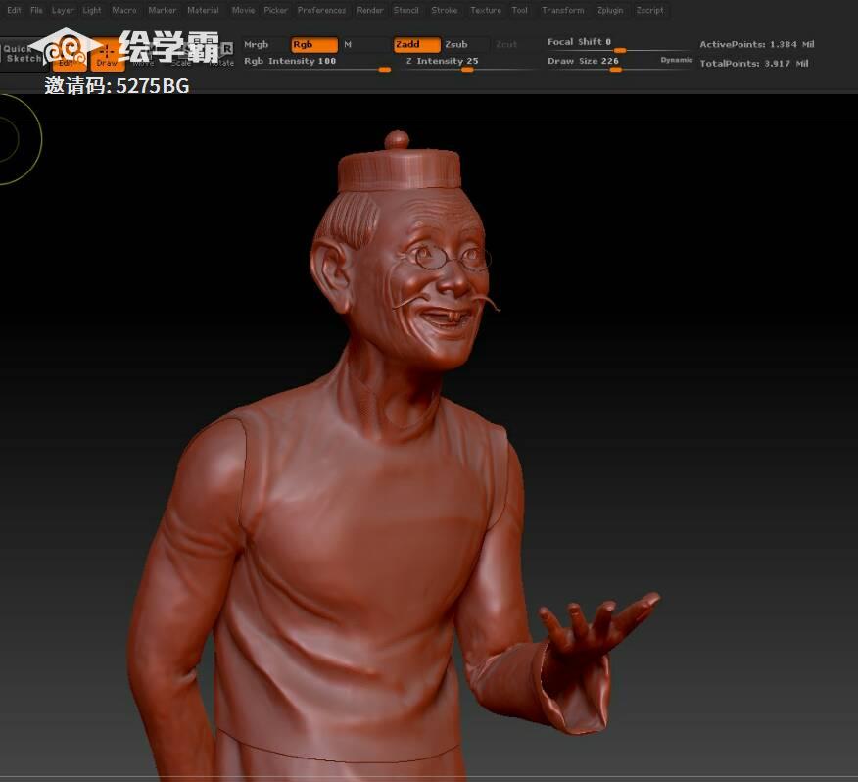
Task: Open the Preferences menu
Action: pos(321,10)
